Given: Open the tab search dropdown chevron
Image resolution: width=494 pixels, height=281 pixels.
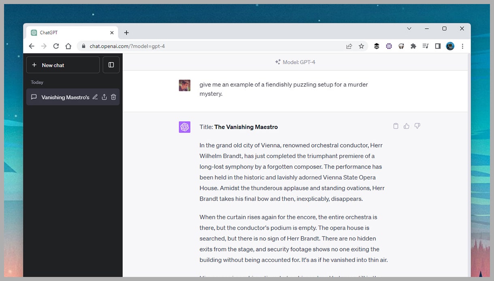Looking at the screenshot, I should 409,29.
